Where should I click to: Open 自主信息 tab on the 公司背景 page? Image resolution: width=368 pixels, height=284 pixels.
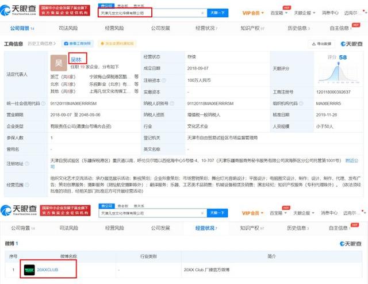(340, 28)
